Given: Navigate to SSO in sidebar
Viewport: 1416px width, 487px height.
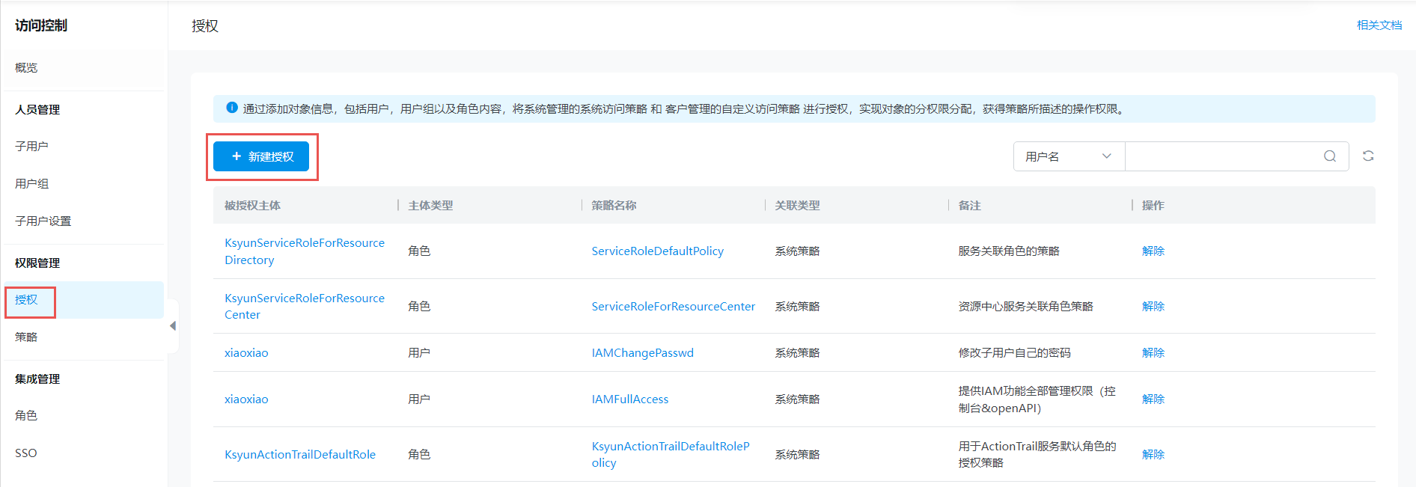Looking at the screenshot, I should (x=26, y=453).
